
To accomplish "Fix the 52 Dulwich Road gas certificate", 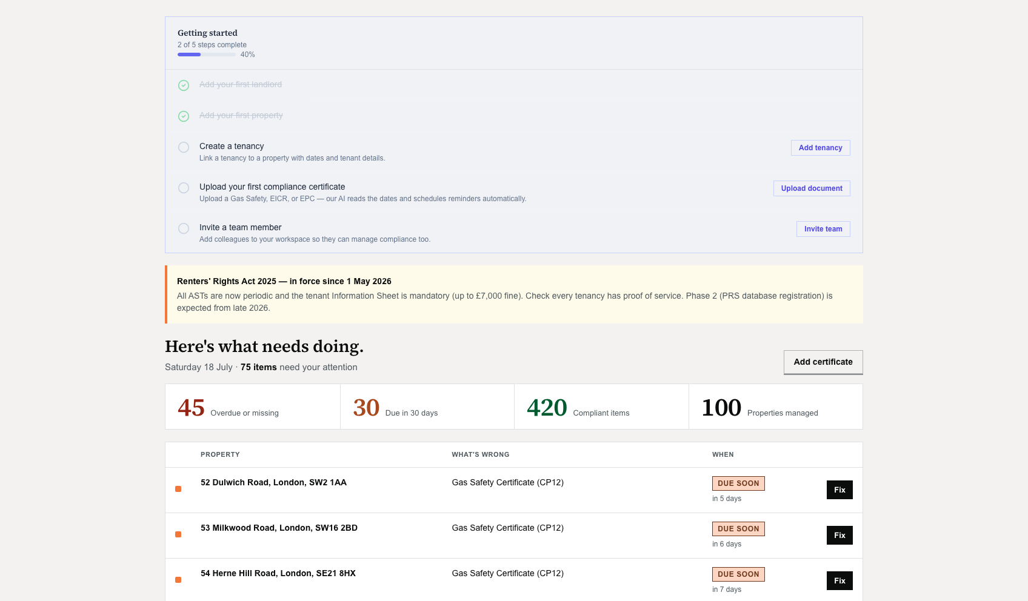I will 839,490.
